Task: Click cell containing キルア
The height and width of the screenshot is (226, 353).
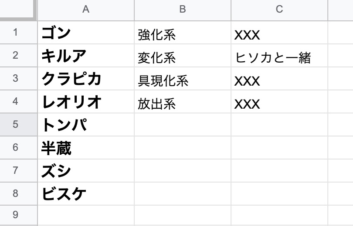Action: coord(86,56)
